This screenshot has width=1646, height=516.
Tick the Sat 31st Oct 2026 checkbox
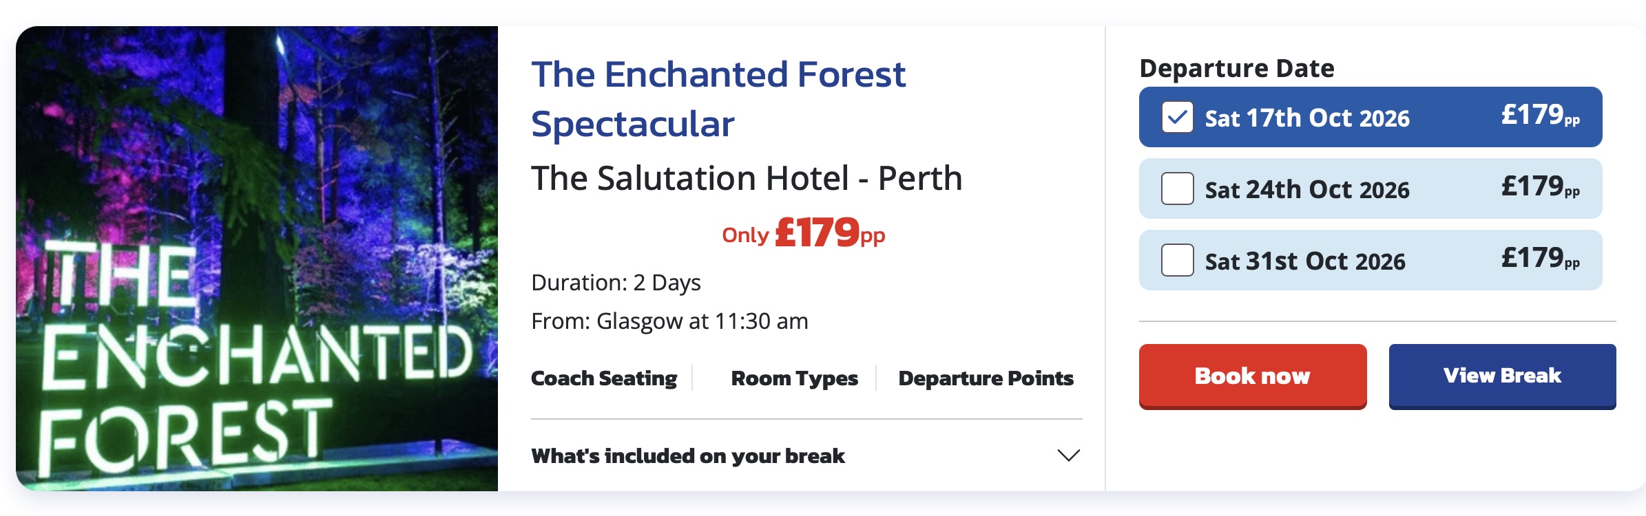tap(1178, 260)
